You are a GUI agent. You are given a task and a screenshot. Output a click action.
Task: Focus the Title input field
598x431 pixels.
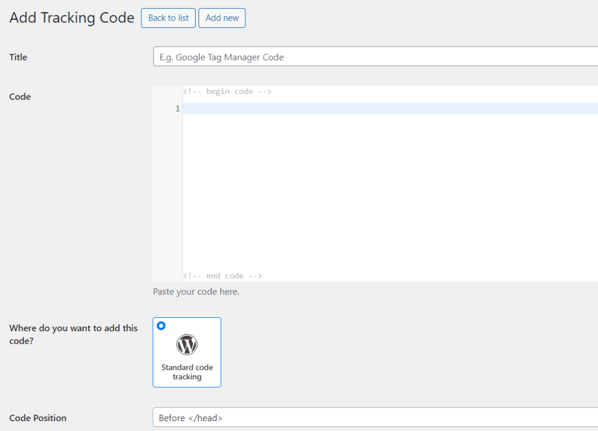376,57
